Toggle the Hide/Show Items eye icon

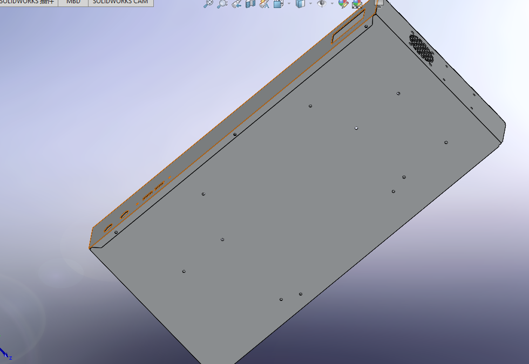tap(322, 4)
